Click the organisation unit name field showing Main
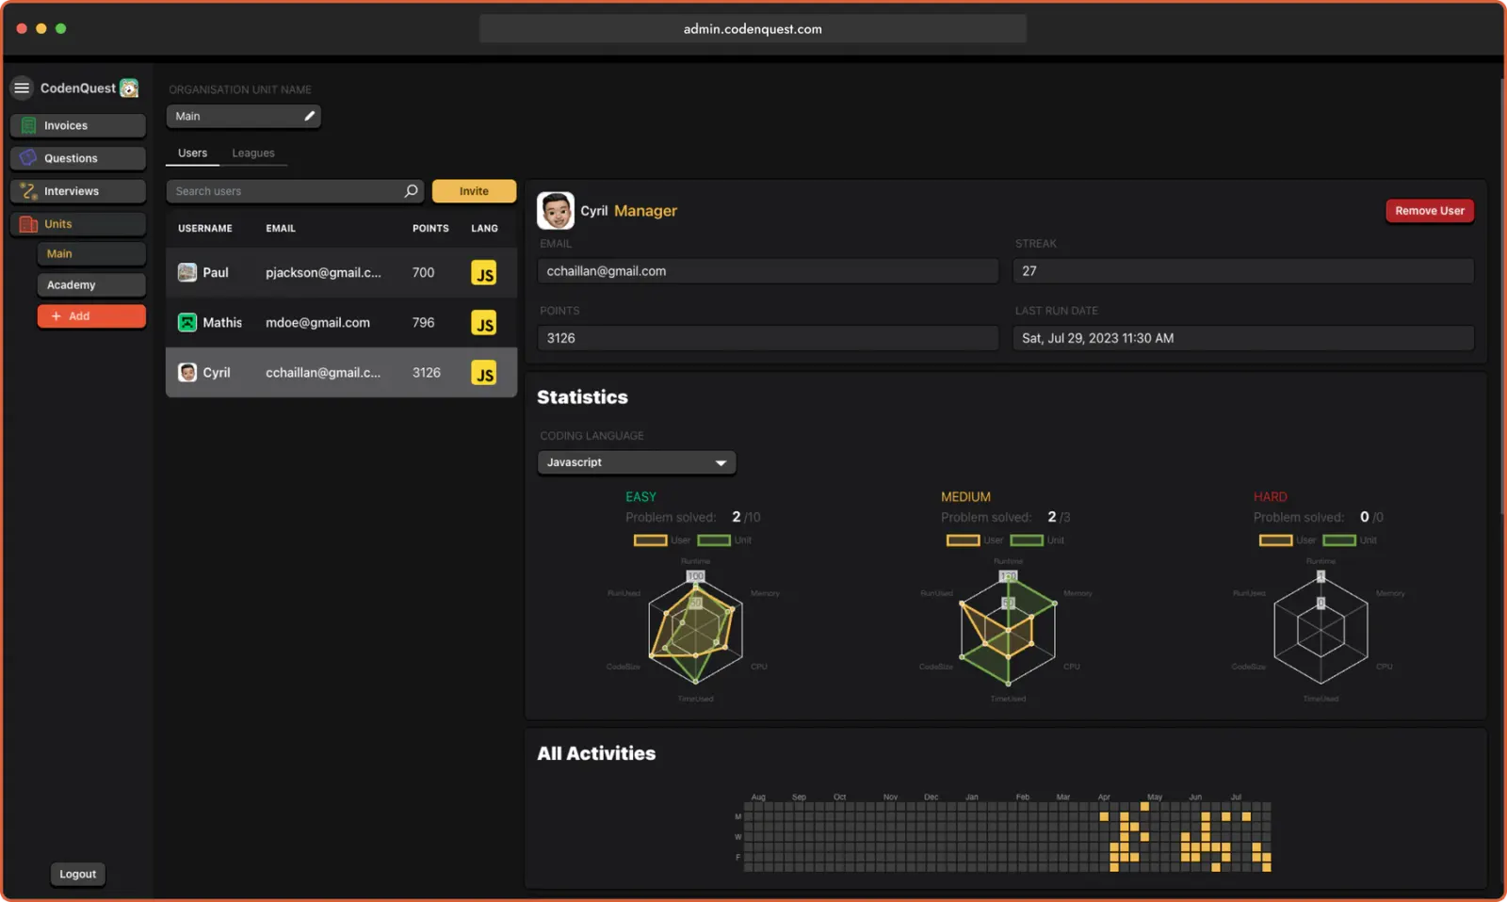 244,116
